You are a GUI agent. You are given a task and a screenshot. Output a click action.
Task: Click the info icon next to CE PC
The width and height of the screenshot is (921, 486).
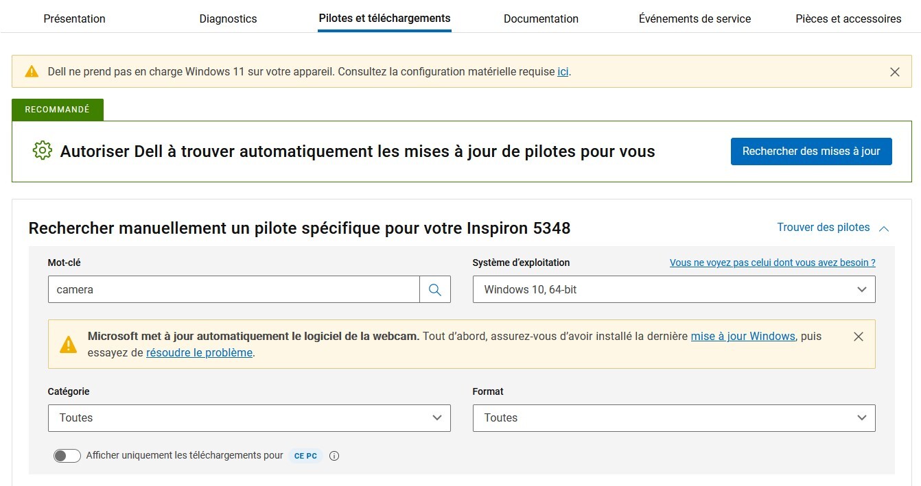[x=334, y=456]
